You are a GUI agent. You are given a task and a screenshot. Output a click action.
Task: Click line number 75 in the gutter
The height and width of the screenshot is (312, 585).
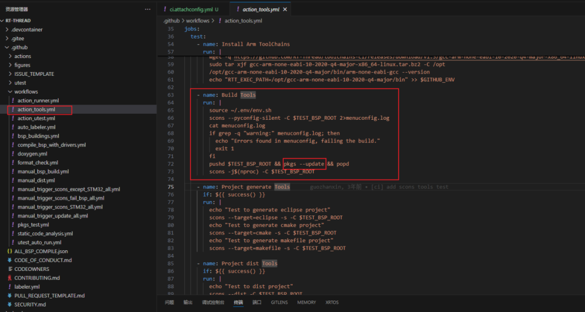point(171,186)
